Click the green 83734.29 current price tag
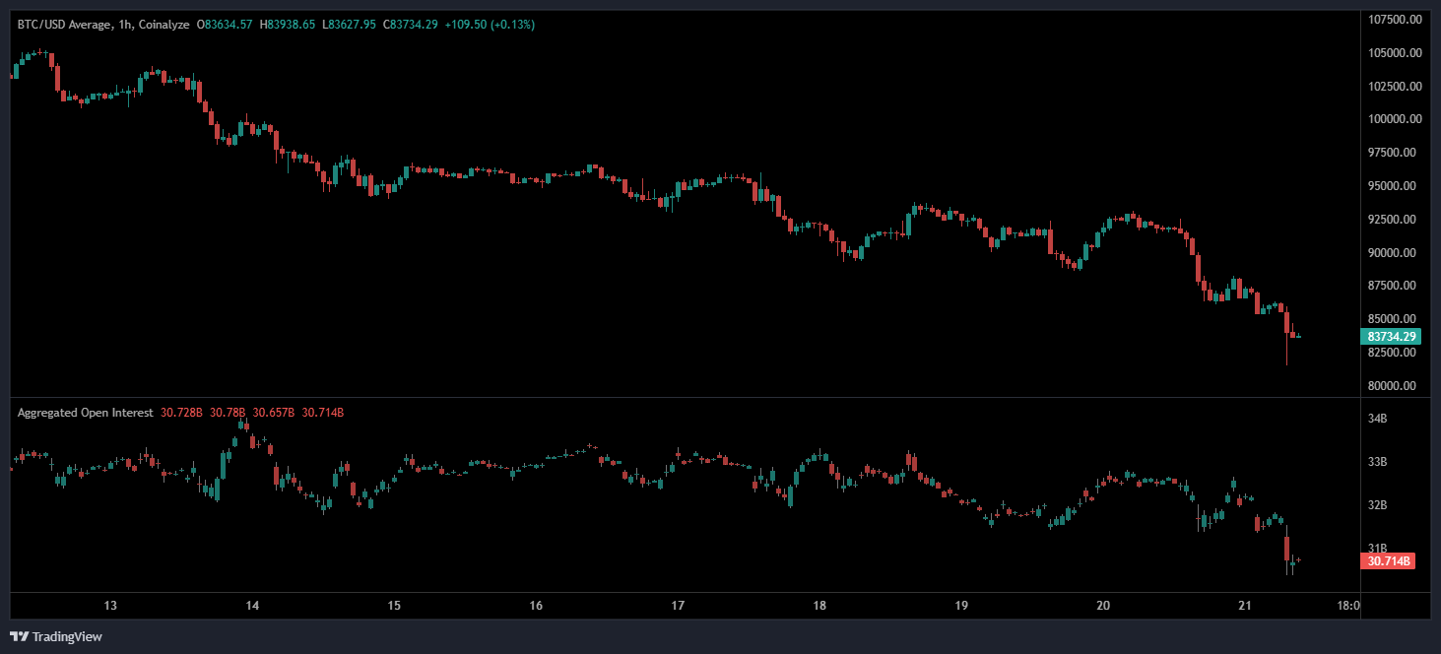 [x=1392, y=337]
